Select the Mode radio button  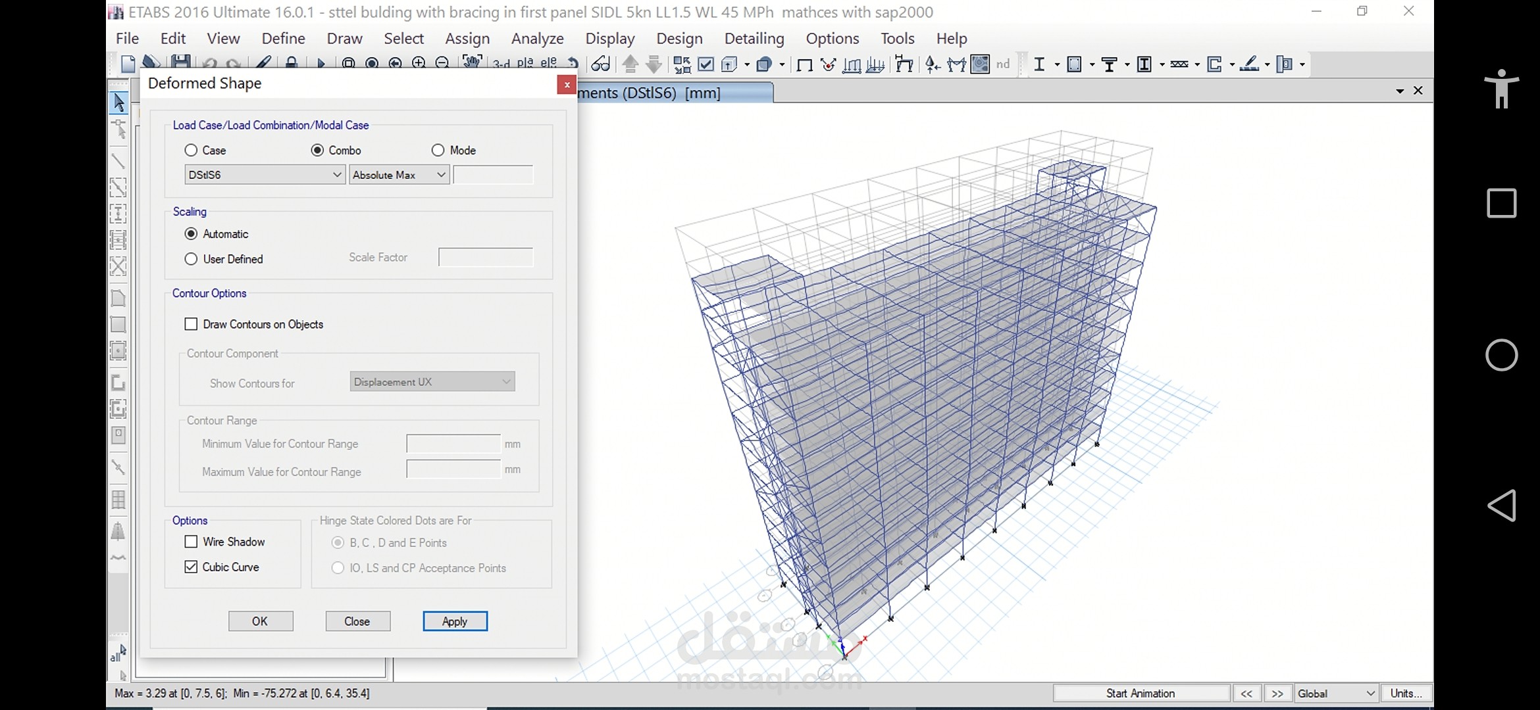[438, 150]
